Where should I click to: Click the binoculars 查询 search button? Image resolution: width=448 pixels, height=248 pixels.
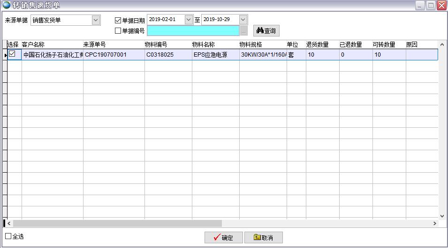click(x=266, y=31)
